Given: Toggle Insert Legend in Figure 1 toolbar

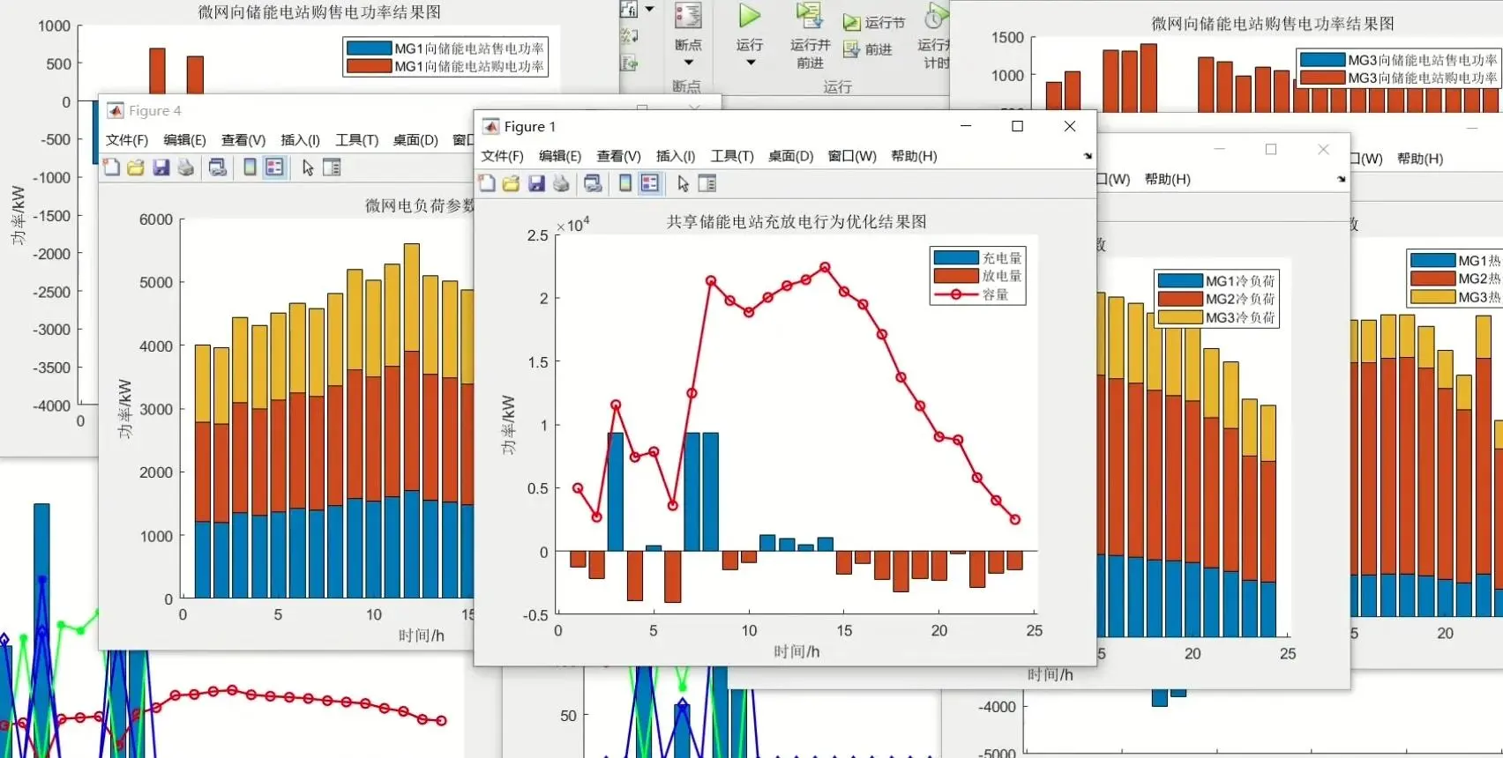Looking at the screenshot, I should pyautogui.click(x=650, y=183).
